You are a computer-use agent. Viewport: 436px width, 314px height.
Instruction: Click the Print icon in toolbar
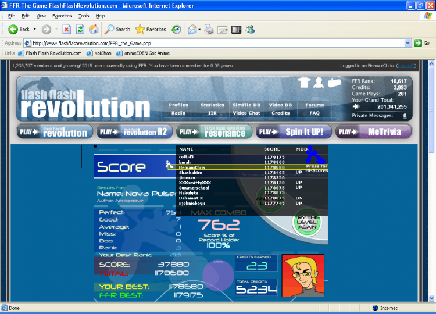[x=209, y=29]
